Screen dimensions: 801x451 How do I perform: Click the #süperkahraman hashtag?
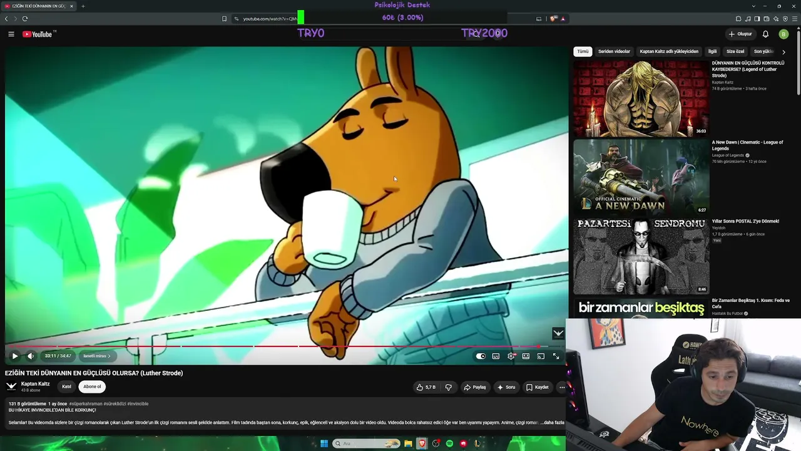point(86,404)
